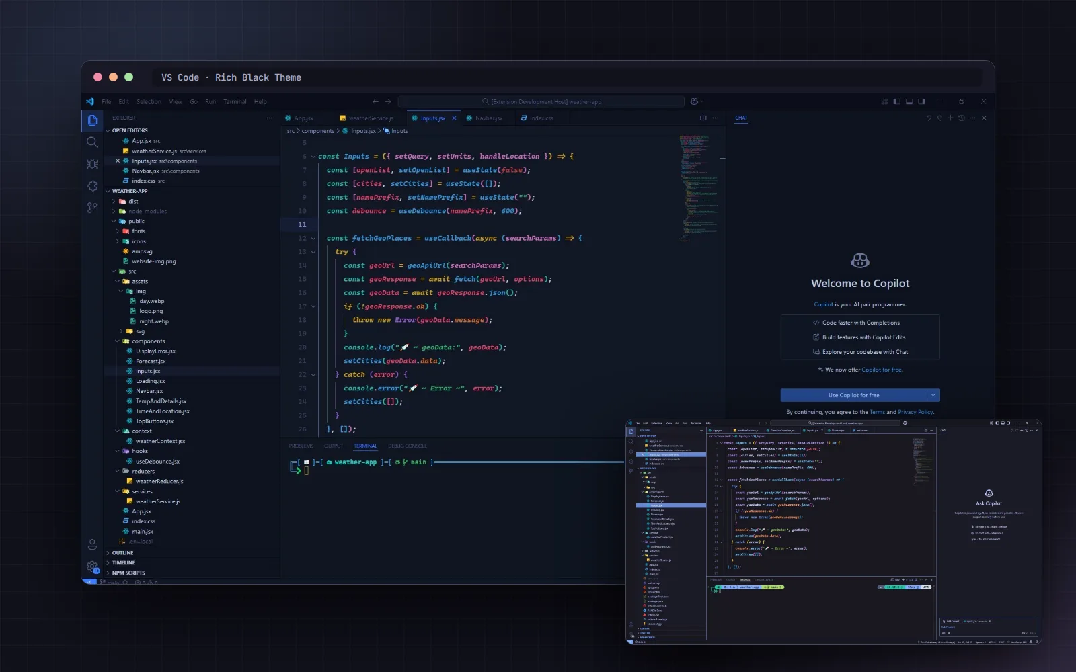The height and width of the screenshot is (672, 1076).
Task: Click the VS Code logo in title bar
Action: click(x=90, y=101)
